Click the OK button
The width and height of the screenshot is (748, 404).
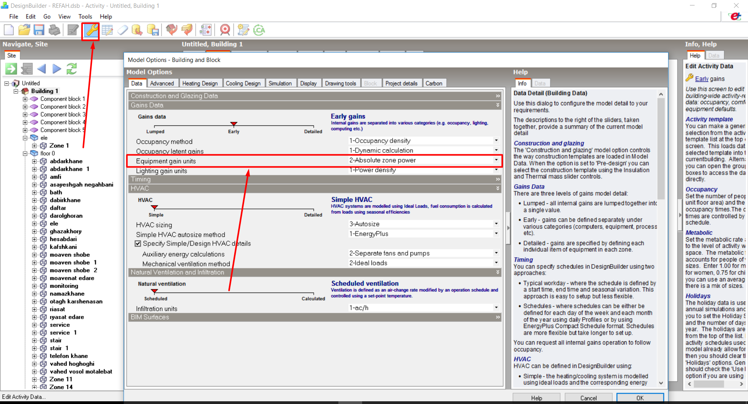click(x=640, y=398)
